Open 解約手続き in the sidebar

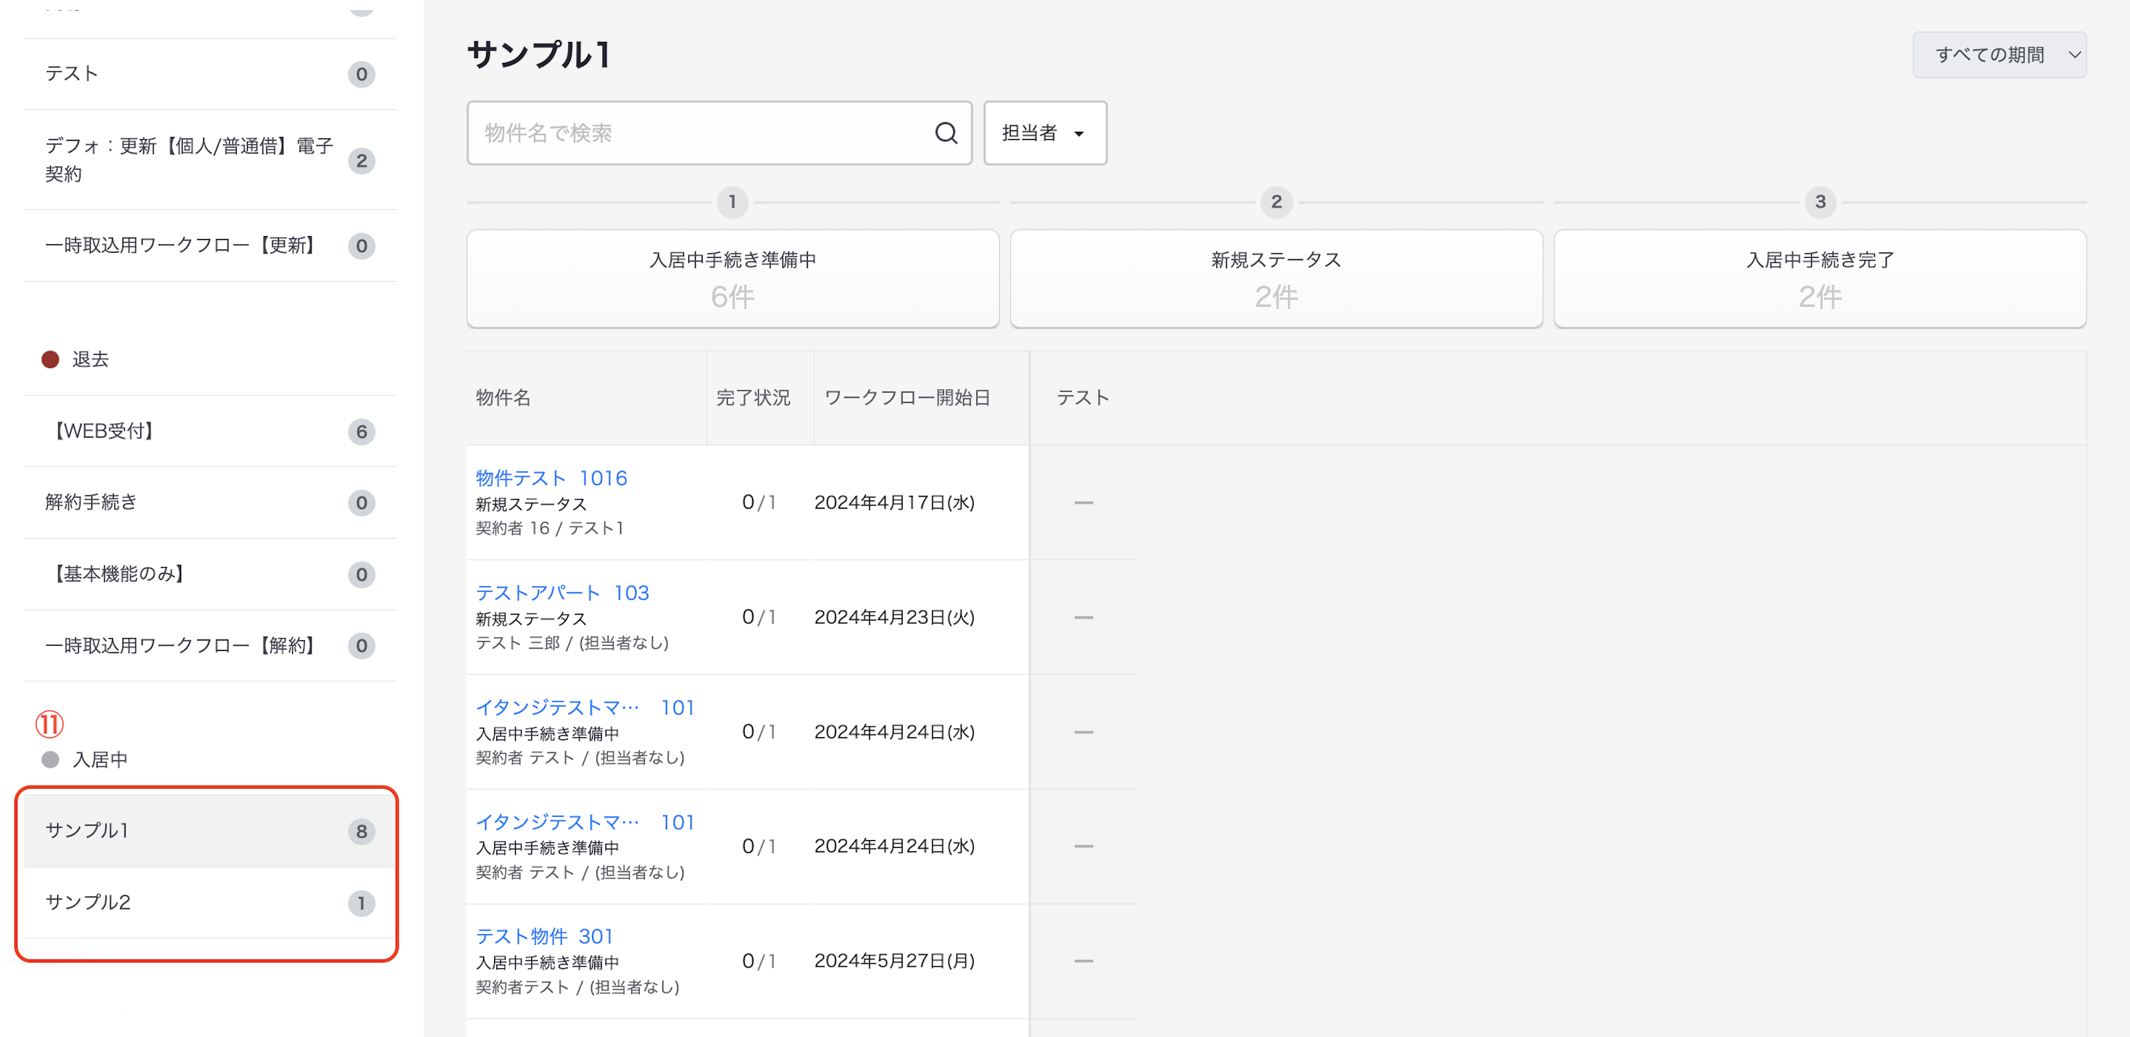tap(209, 503)
